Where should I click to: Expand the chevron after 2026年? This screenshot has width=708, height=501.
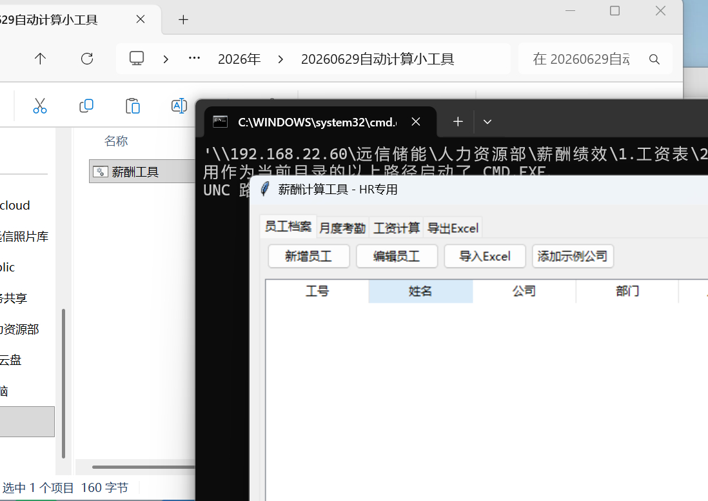click(x=280, y=59)
